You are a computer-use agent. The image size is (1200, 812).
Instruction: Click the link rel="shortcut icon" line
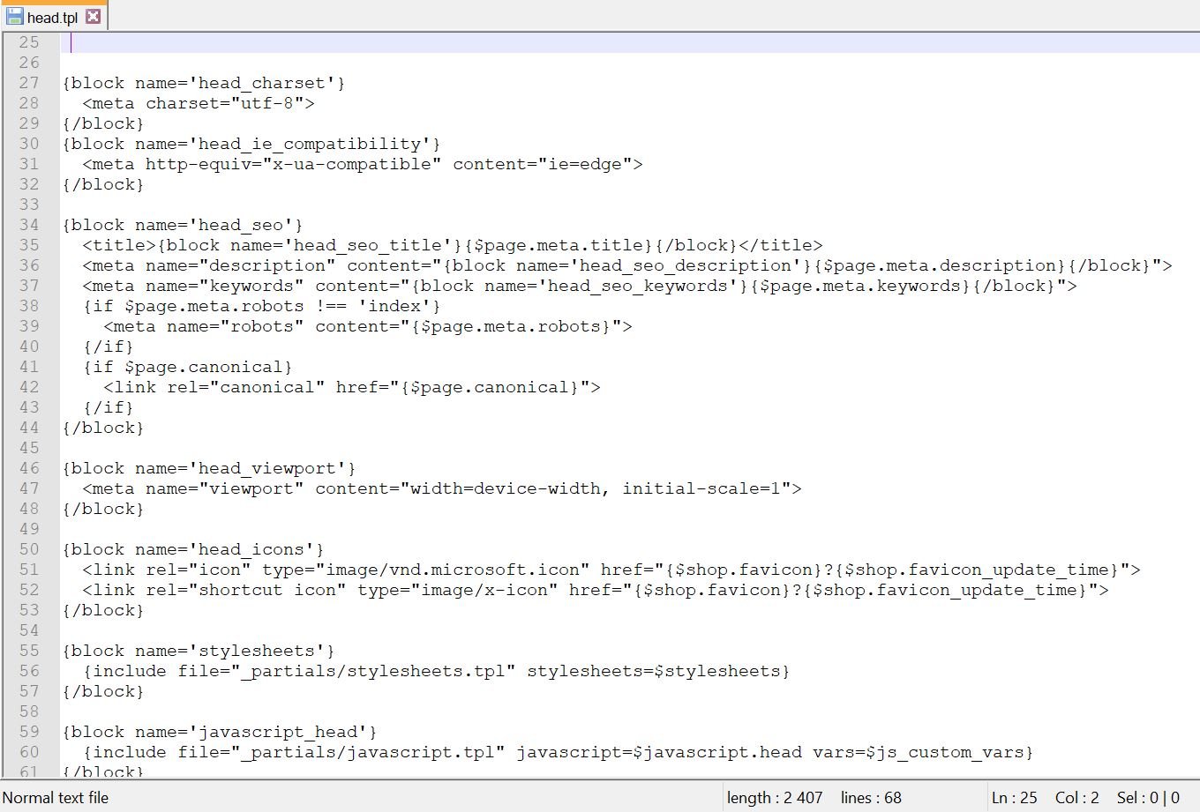(x=596, y=590)
